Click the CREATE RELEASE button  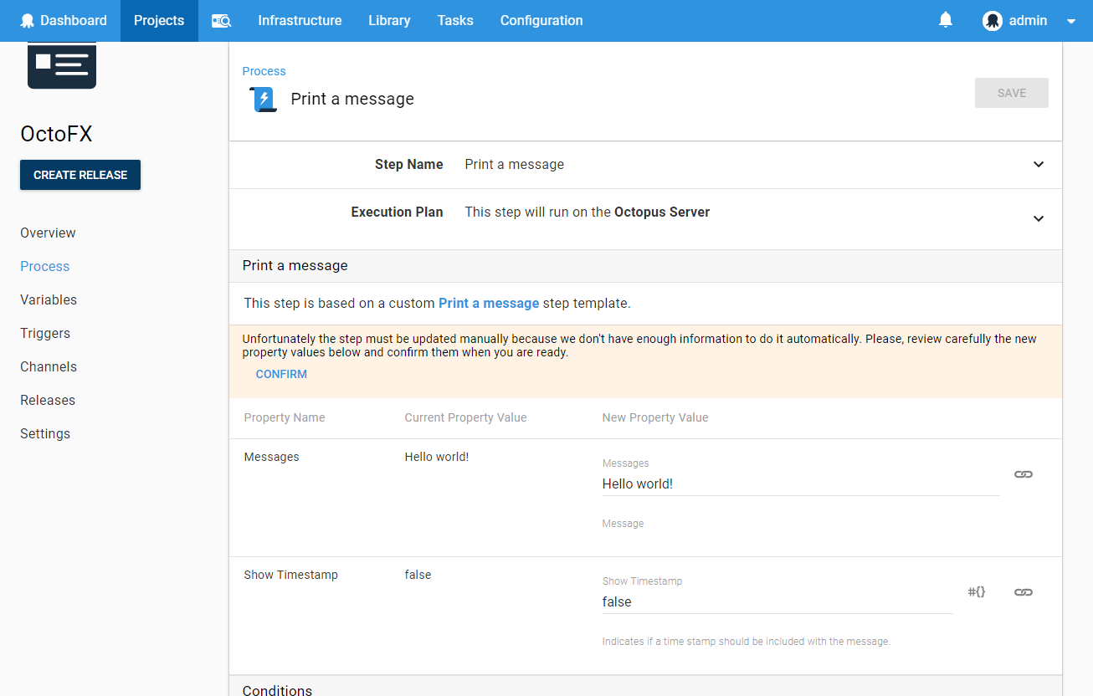point(80,175)
